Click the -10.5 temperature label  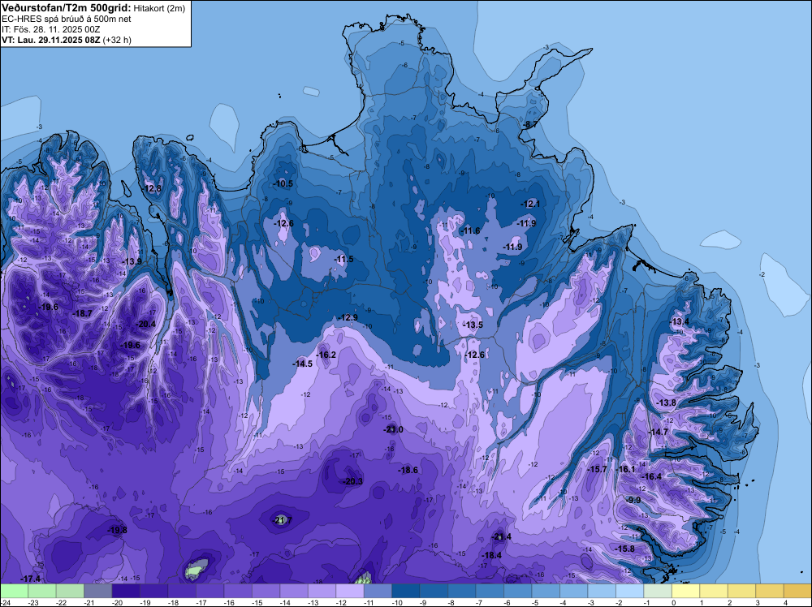[x=283, y=183]
